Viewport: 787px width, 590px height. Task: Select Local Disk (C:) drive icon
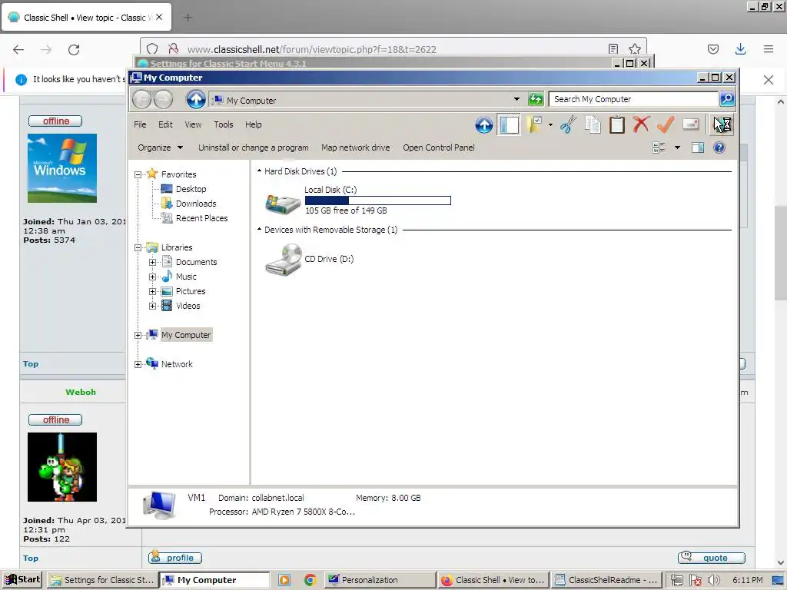(x=282, y=203)
